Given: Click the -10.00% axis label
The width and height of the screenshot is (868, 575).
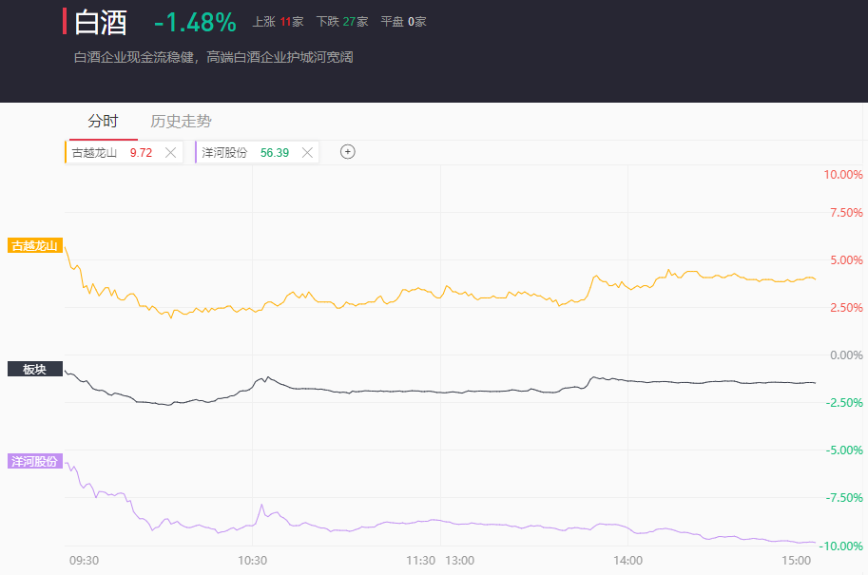Looking at the screenshot, I should pos(841,546).
